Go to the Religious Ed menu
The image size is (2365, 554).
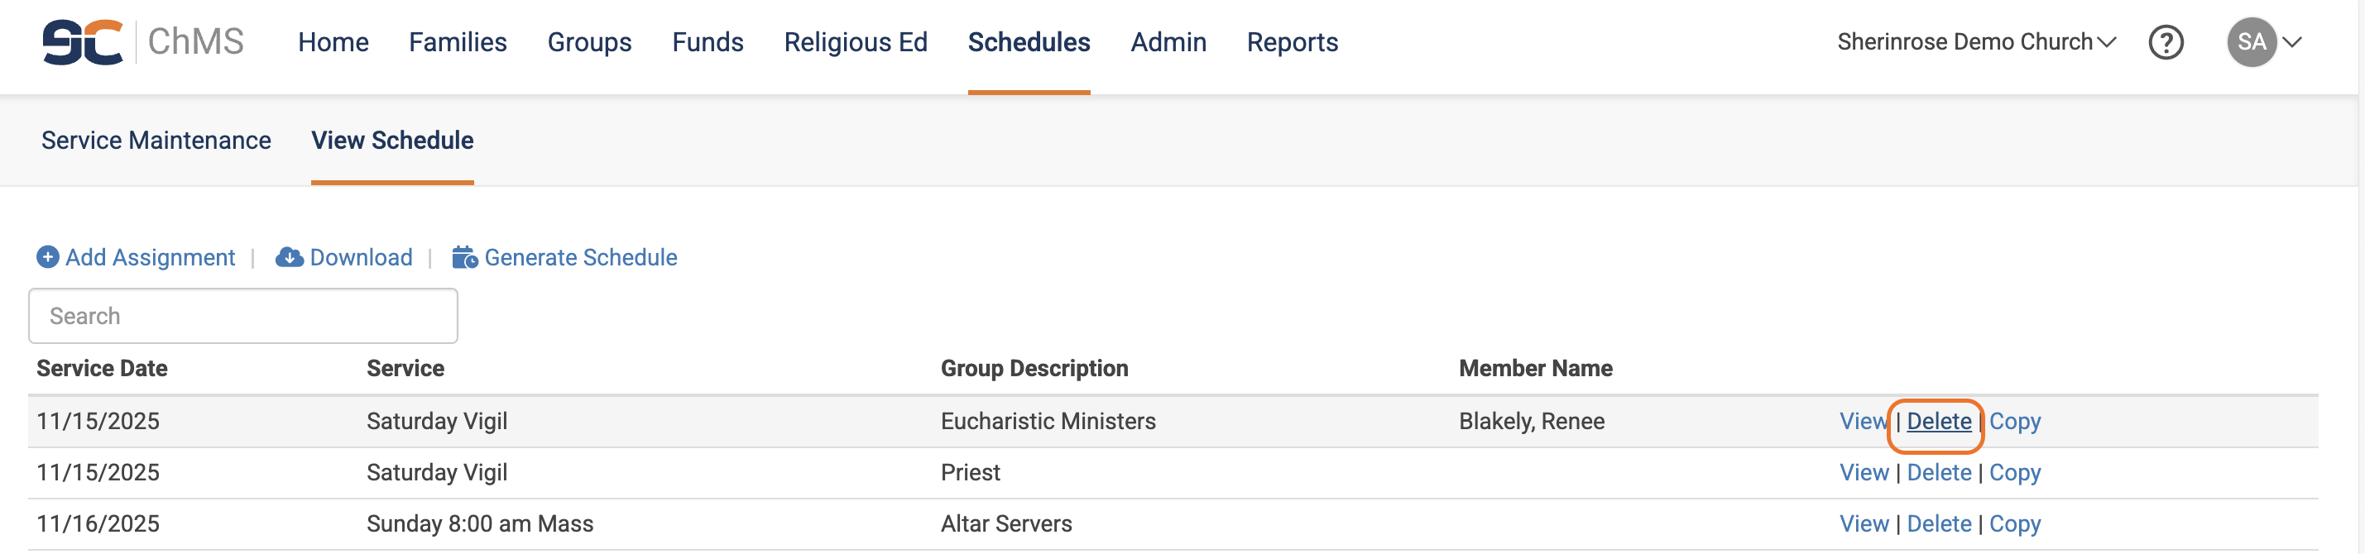(x=855, y=42)
